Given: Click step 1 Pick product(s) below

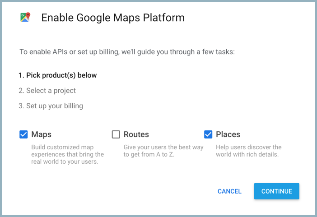Looking at the screenshot, I should point(58,75).
